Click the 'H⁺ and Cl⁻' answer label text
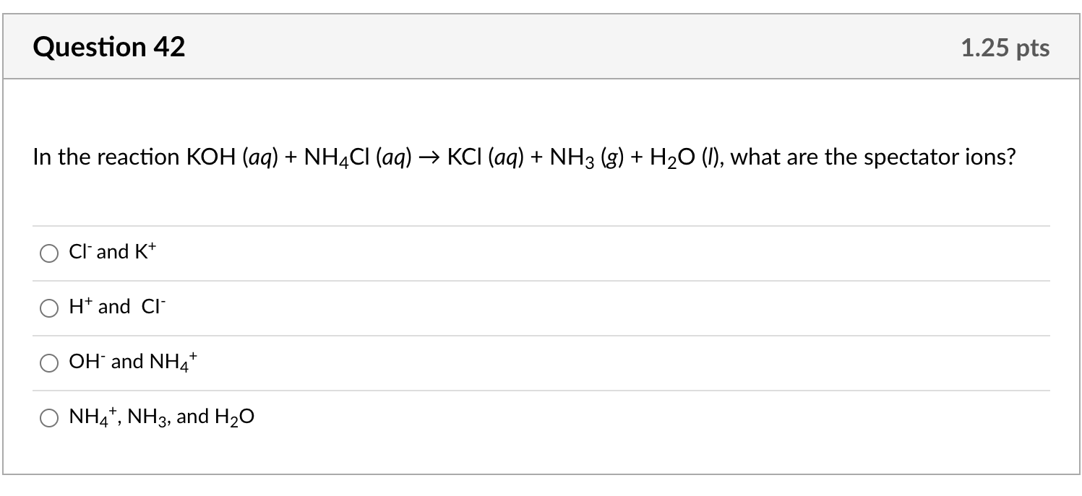Viewport: 1082px width, 496px height. [117, 307]
